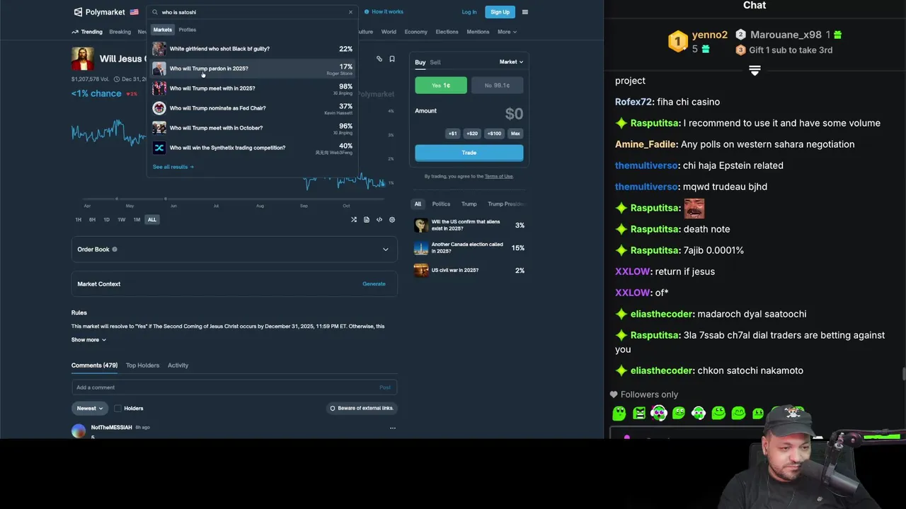906x509 pixels.
Task: Open the Top Holders tab
Action: click(x=142, y=365)
